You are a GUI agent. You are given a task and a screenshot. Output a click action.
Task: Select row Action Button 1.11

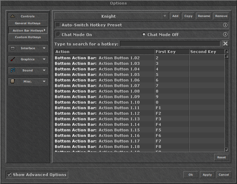pyautogui.click(x=139, y=108)
